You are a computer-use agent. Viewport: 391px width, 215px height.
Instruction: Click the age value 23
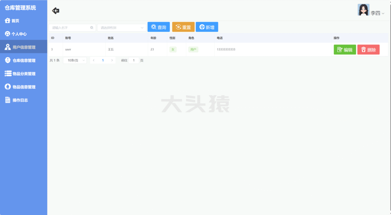pos(152,49)
